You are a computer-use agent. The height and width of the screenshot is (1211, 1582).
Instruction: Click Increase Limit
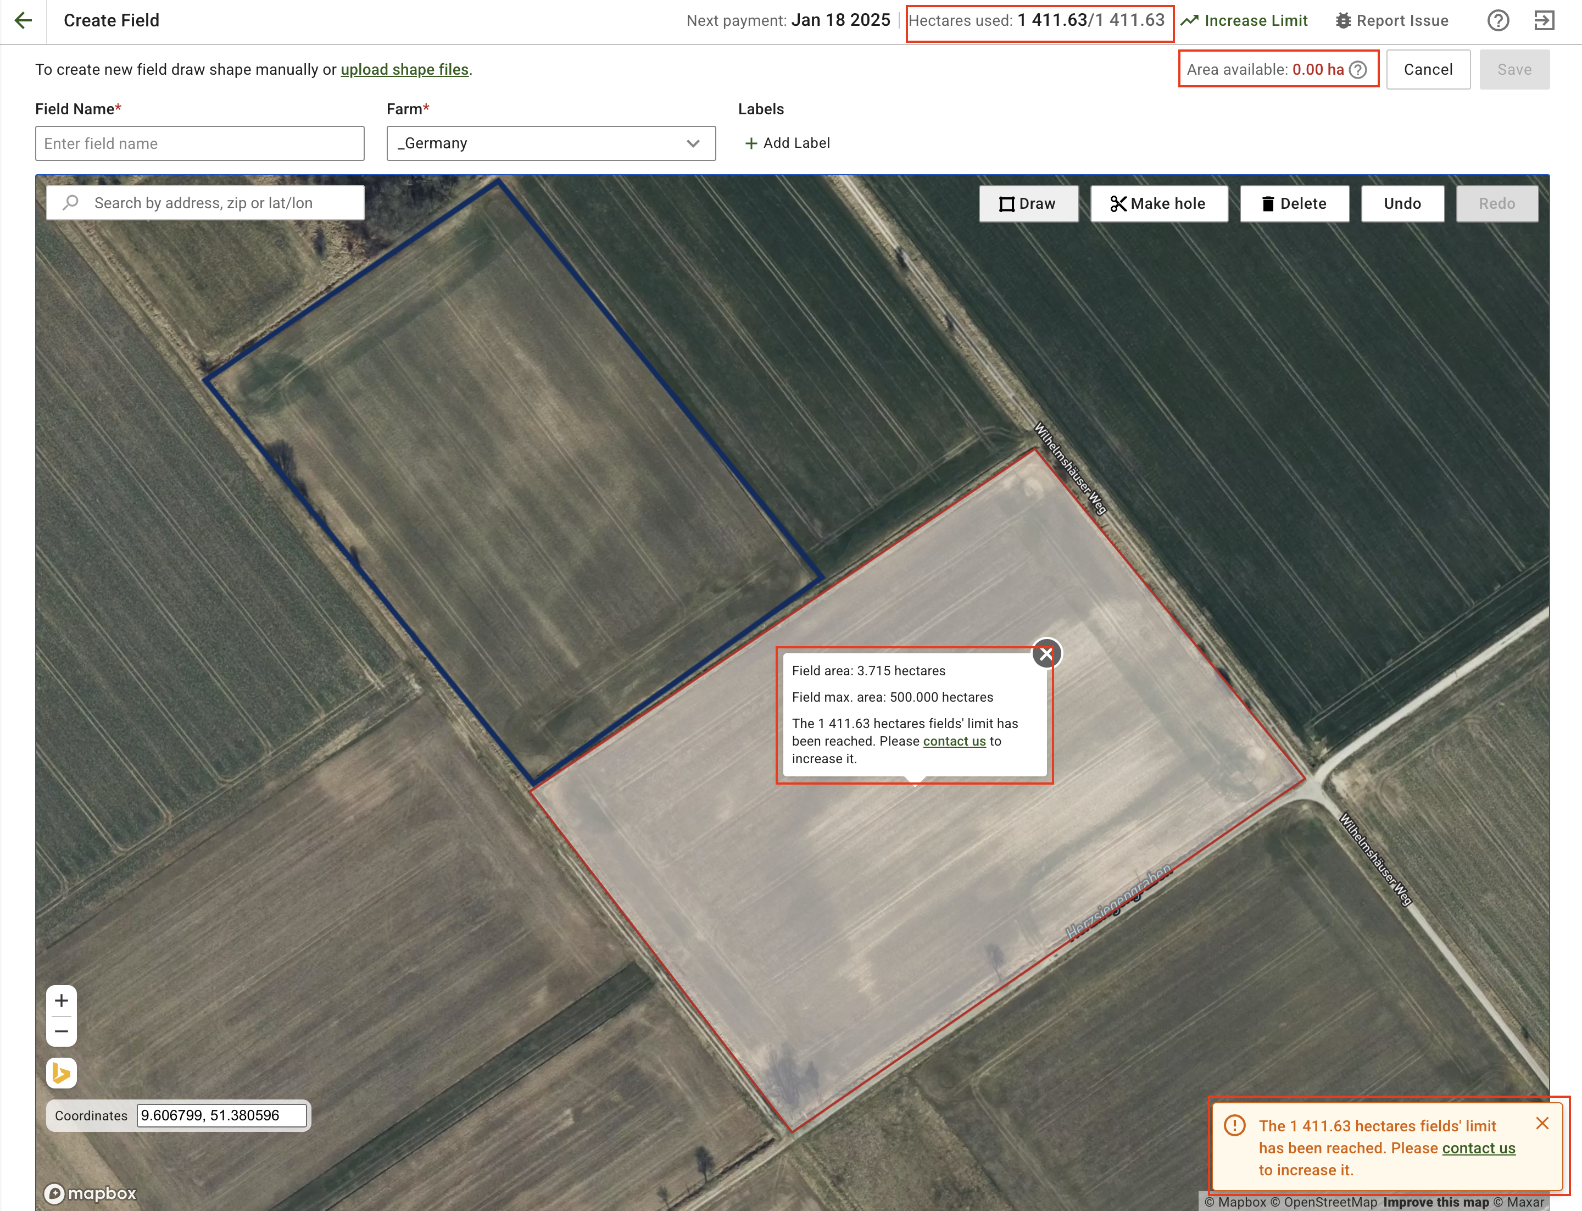(1245, 20)
